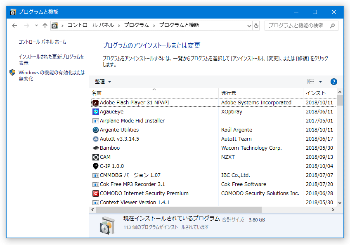Click install date 2018/10/04
The image size is (350, 245).
(319, 166)
